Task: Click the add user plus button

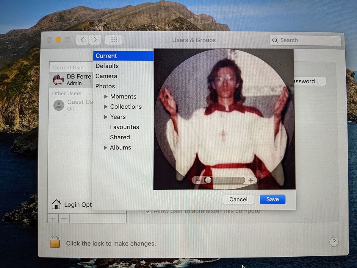Action: [x=53, y=218]
